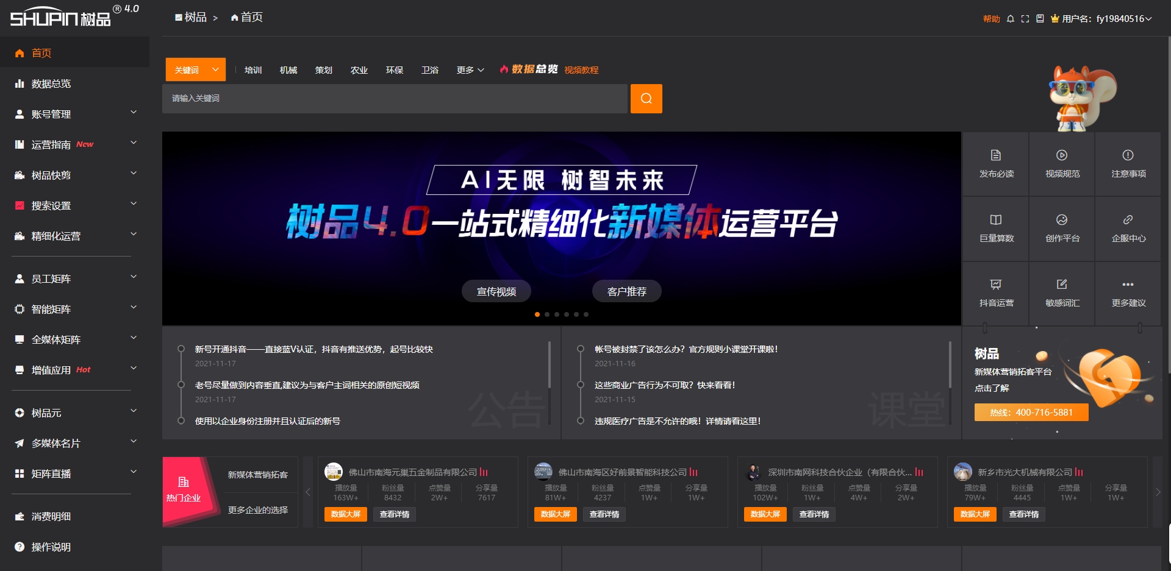
Task: Open 创作平台 icon
Action: pos(1062,220)
